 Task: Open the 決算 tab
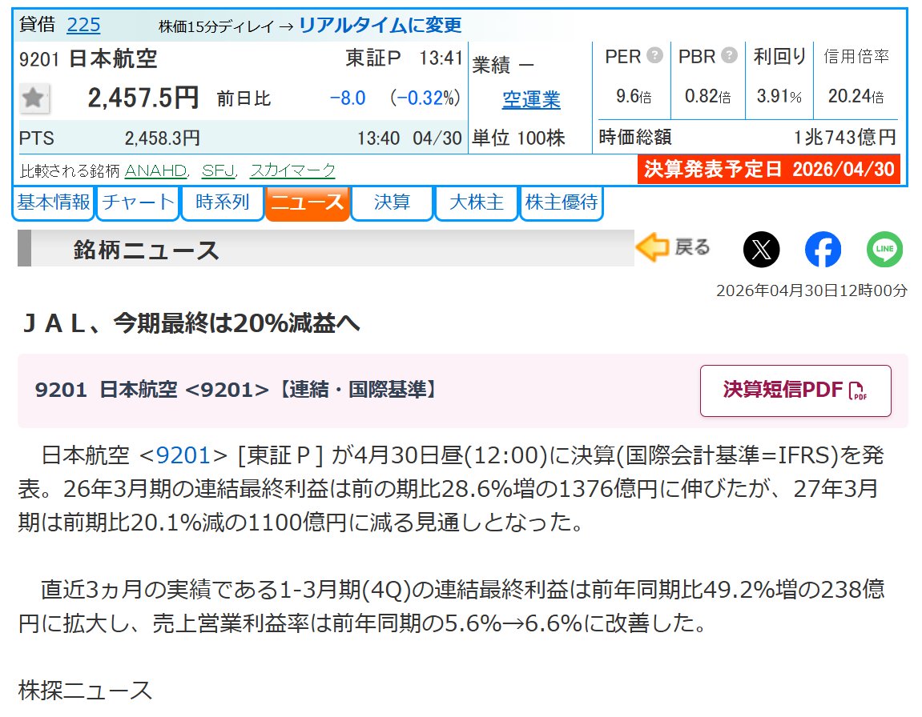[x=393, y=203]
